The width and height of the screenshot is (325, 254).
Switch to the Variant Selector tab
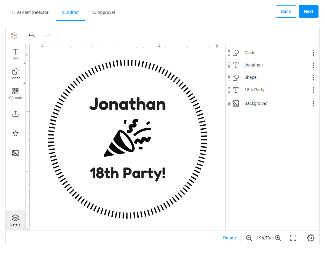coord(30,12)
